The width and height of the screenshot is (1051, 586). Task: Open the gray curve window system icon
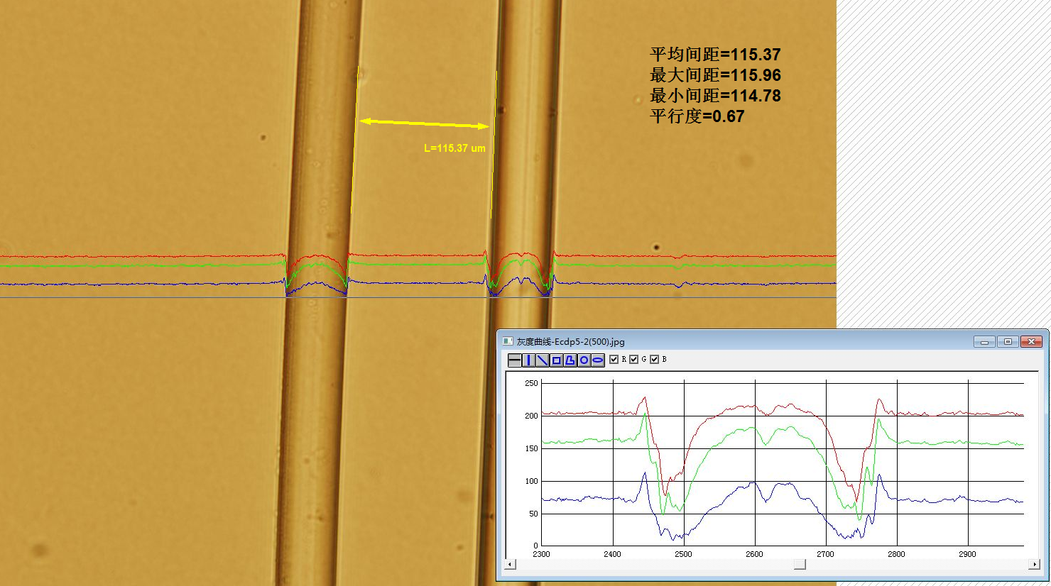pos(508,341)
